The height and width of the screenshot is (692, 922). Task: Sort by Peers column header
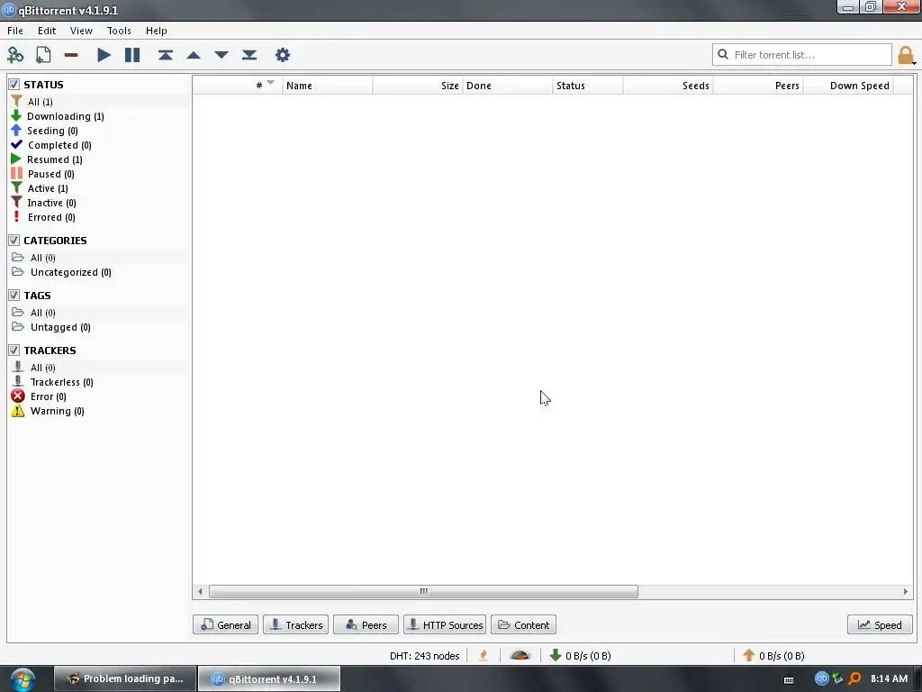[x=758, y=86]
